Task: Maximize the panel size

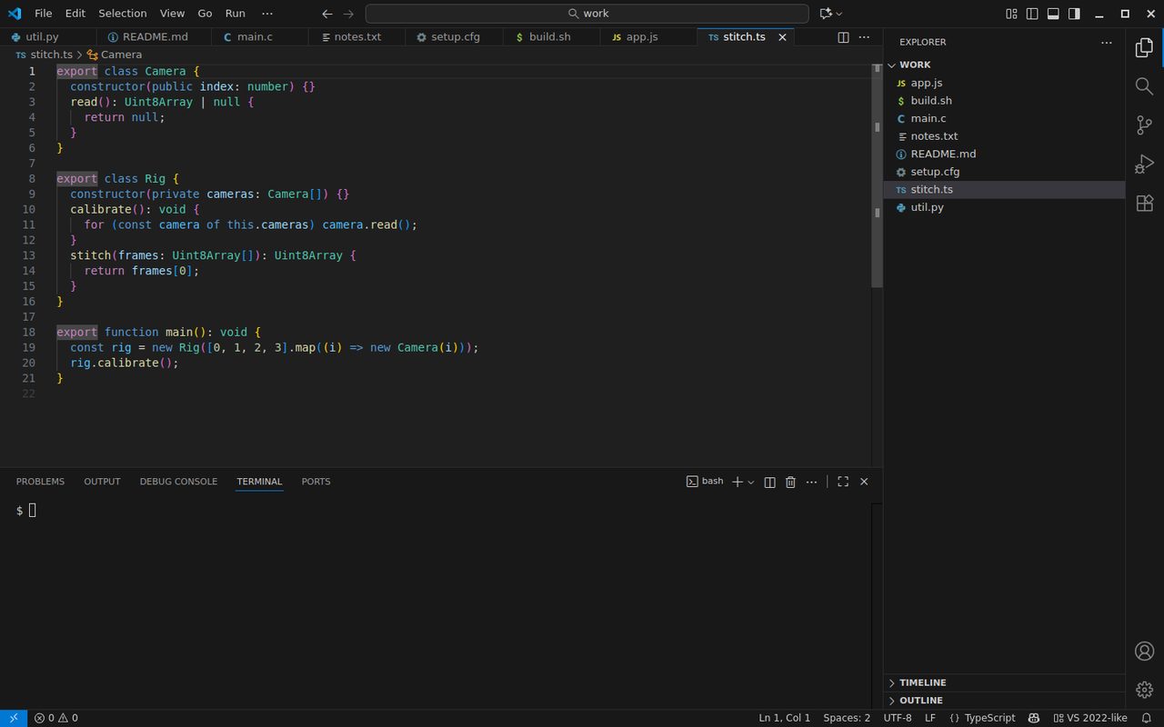Action: point(843,482)
